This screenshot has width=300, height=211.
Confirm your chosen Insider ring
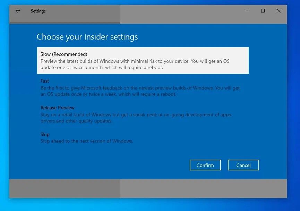(x=205, y=165)
